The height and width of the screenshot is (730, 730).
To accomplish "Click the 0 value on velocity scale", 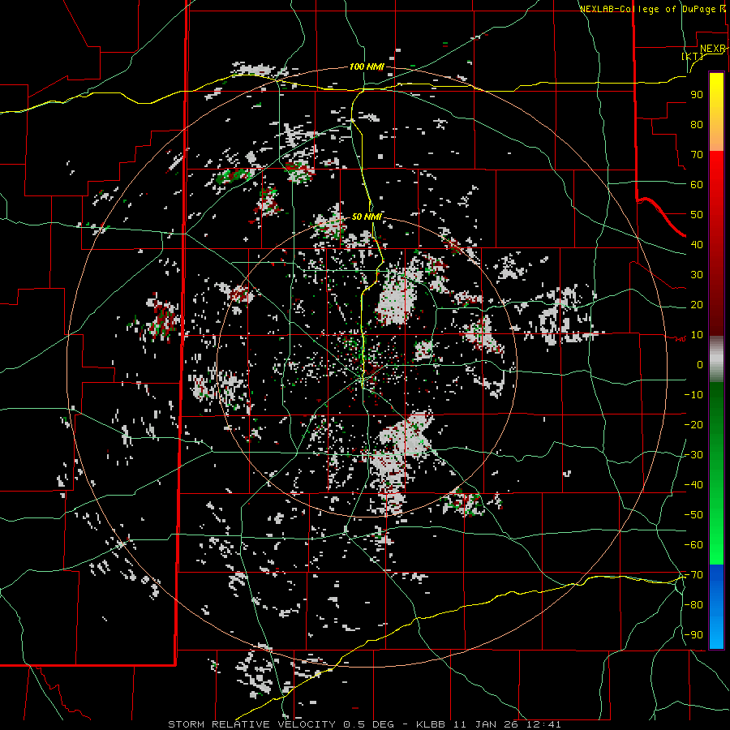I will tap(700, 364).
